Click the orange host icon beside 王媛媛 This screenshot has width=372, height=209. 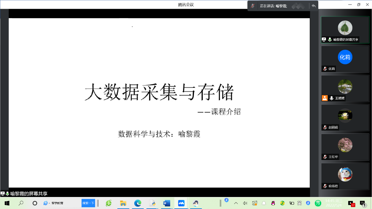(324, 98)
